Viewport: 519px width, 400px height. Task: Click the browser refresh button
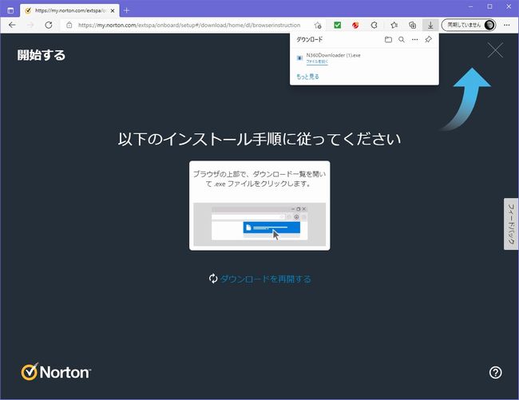[x=49, y=25]
